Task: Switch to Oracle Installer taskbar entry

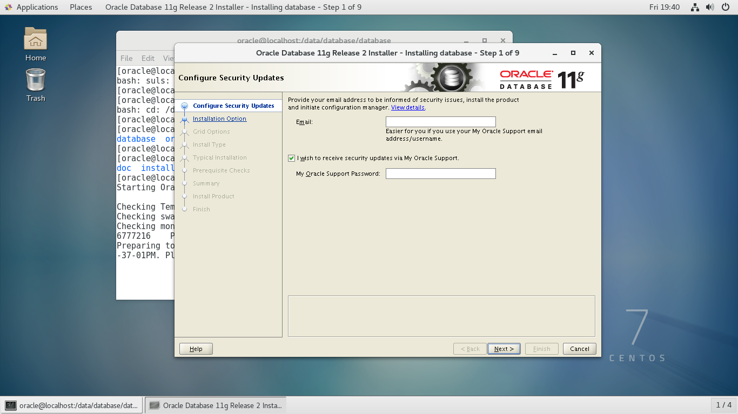Action: [x=216, y=405]
